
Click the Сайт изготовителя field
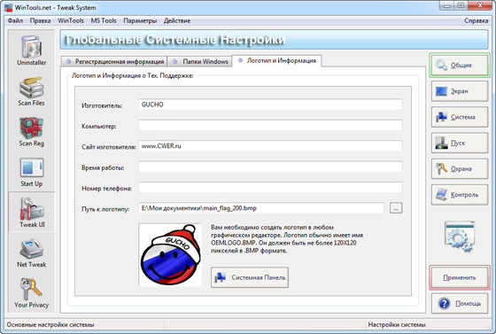click(270, 146)
